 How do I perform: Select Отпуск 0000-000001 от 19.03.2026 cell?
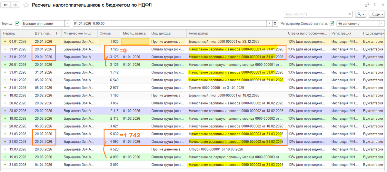[x=236, y=149]
